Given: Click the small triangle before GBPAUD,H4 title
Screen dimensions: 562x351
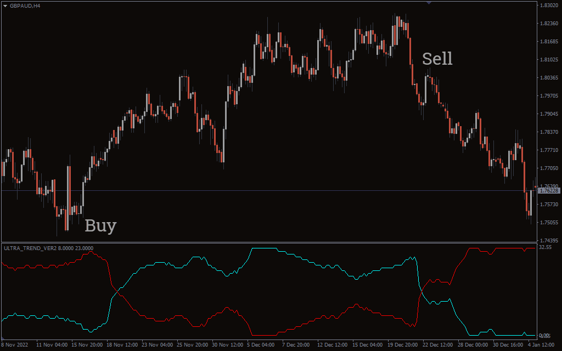Looking at the screenshot, I should pos(5,5).
